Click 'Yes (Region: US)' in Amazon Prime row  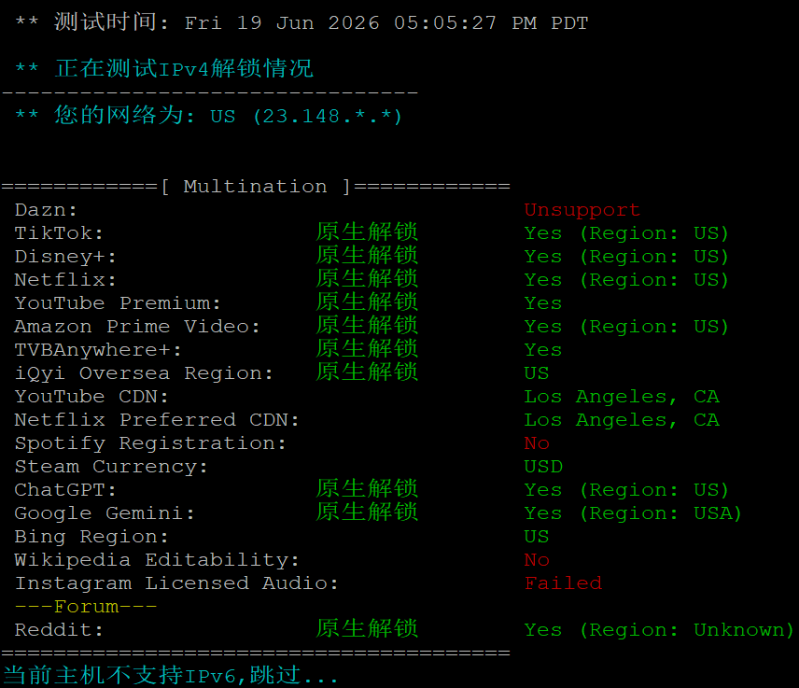pos(626,327)
